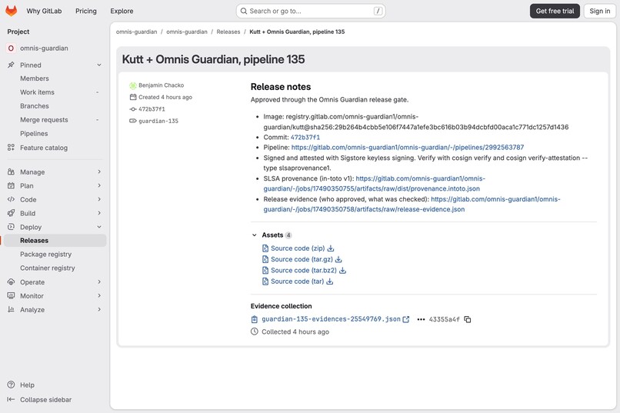The height and width of the screenshot is (413, 620).
Task: Collapse the Assets section chevron
Action: coord(255,235)
